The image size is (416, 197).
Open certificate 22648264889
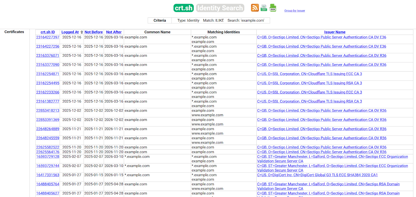tap(48, 129)
